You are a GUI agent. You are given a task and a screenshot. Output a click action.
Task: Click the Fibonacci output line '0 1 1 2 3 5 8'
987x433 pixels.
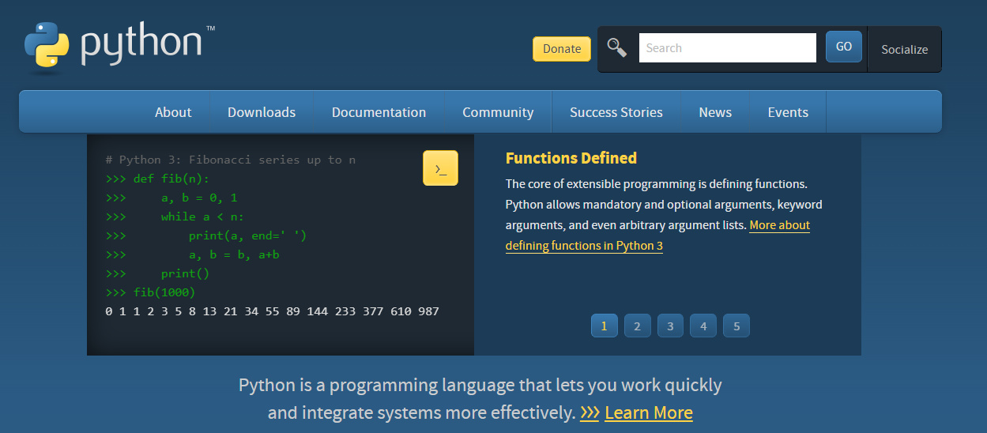[x=272, y=311]
